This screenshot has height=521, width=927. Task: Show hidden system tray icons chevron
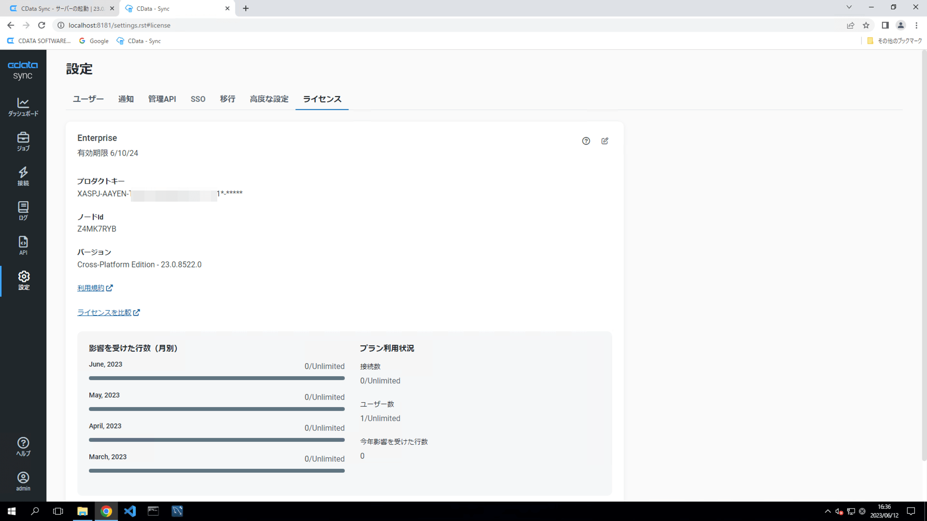(828, 511)
